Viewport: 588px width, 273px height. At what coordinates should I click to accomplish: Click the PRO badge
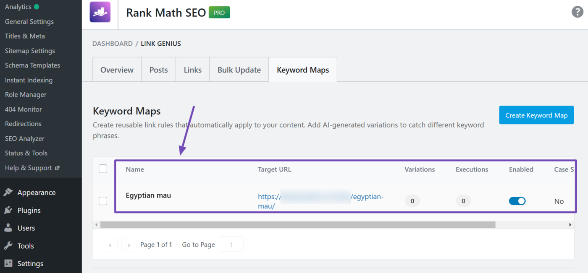tap(219, 13)
